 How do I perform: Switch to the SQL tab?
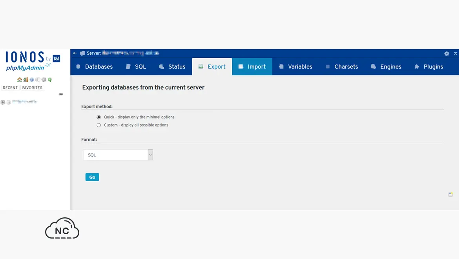click(136, 66)
